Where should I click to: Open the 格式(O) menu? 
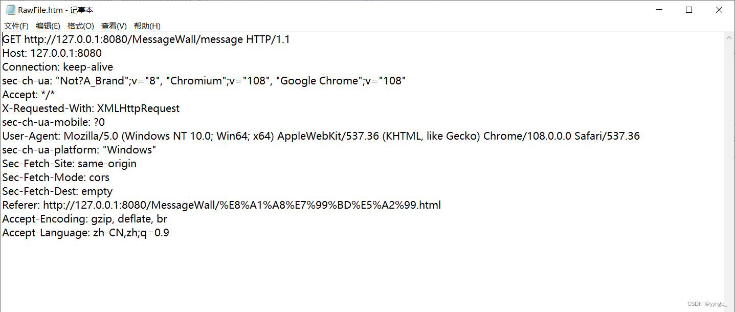81,26
